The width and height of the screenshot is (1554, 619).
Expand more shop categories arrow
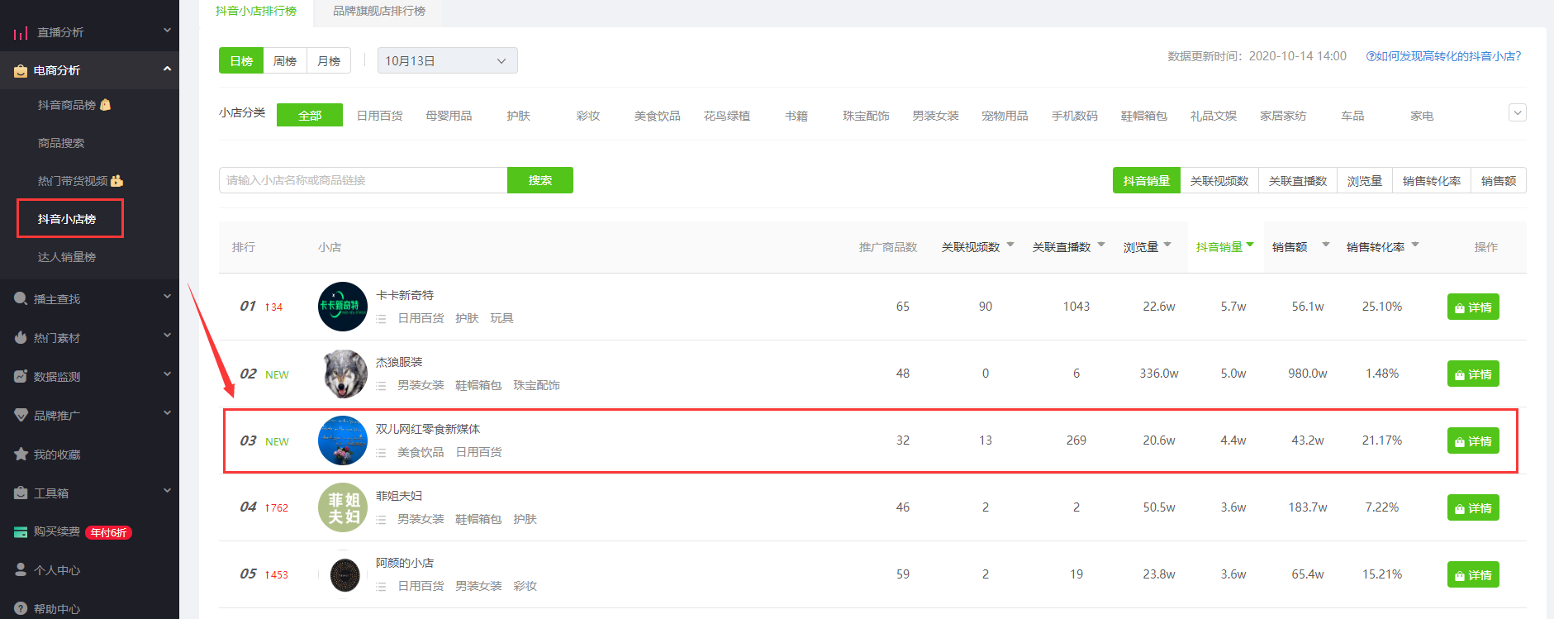1518,112
